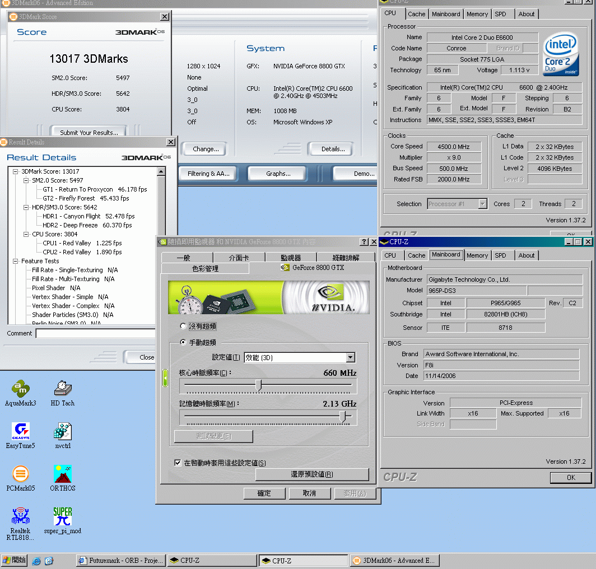596x569 pixels.
Task: Switch to Futuremark ORB taskbar window
Action: click(121, 561)
